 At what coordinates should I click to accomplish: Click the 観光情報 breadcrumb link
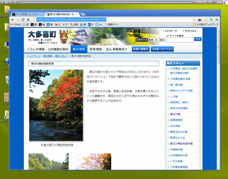point(48,56)
